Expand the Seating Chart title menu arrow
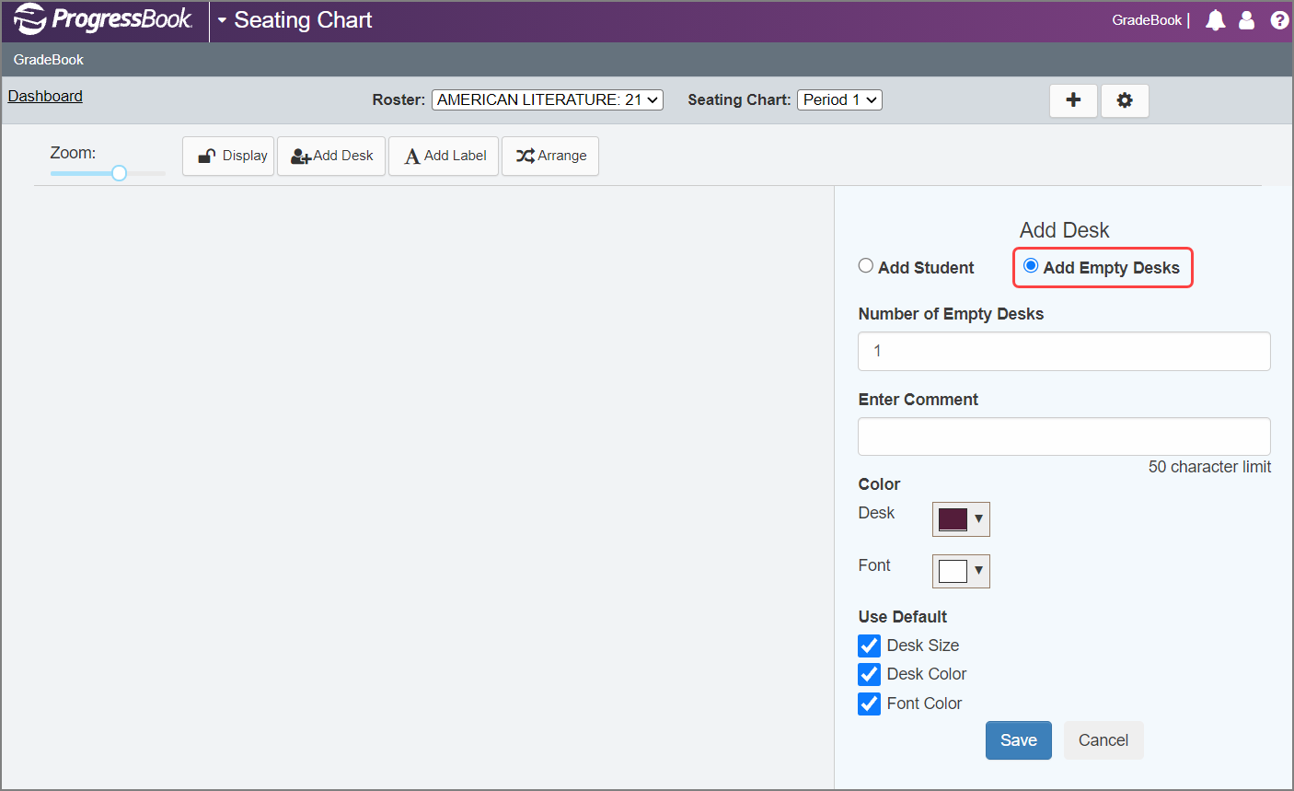Image resolution: width=1294 pixels, height=791 pixels. click(222, 20)
